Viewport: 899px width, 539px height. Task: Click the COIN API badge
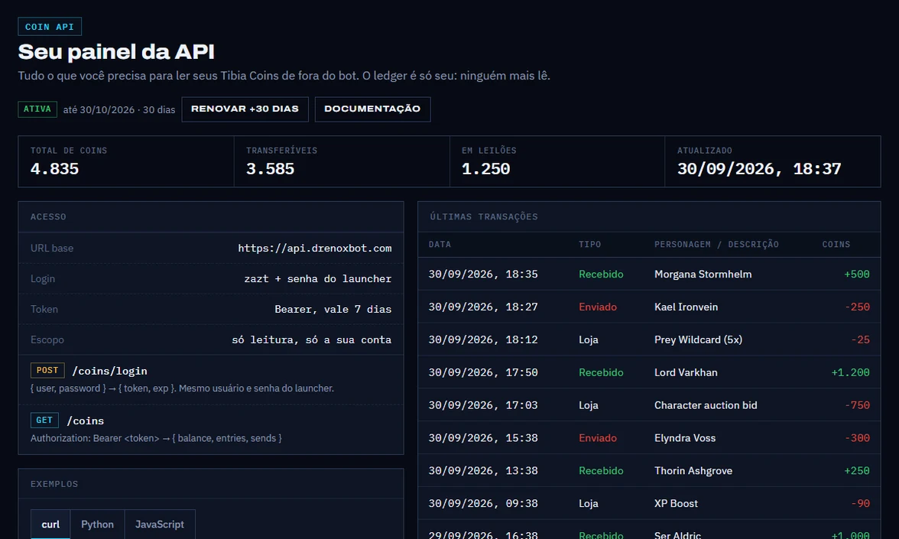coord(50,27)
